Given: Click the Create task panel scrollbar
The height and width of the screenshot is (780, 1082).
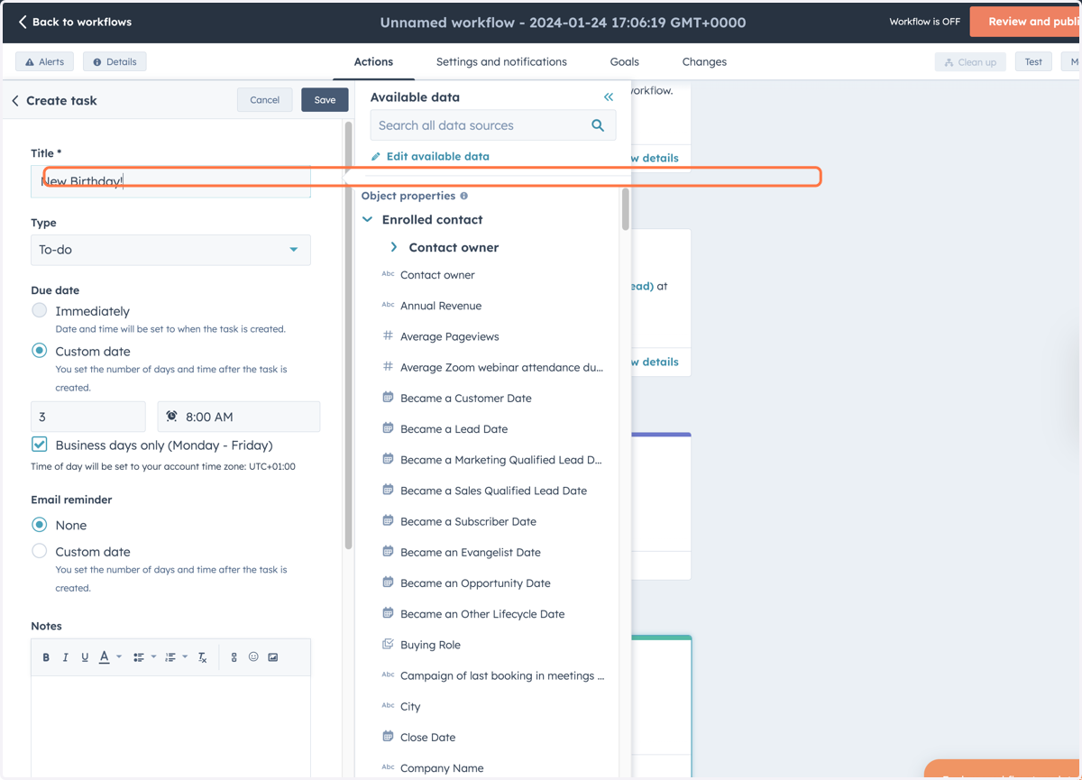Looking at the screenshot, I should (x=348, y=334).
